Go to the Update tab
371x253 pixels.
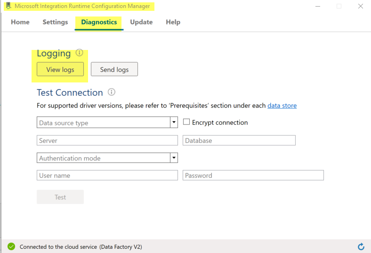(x=141, y=22)
